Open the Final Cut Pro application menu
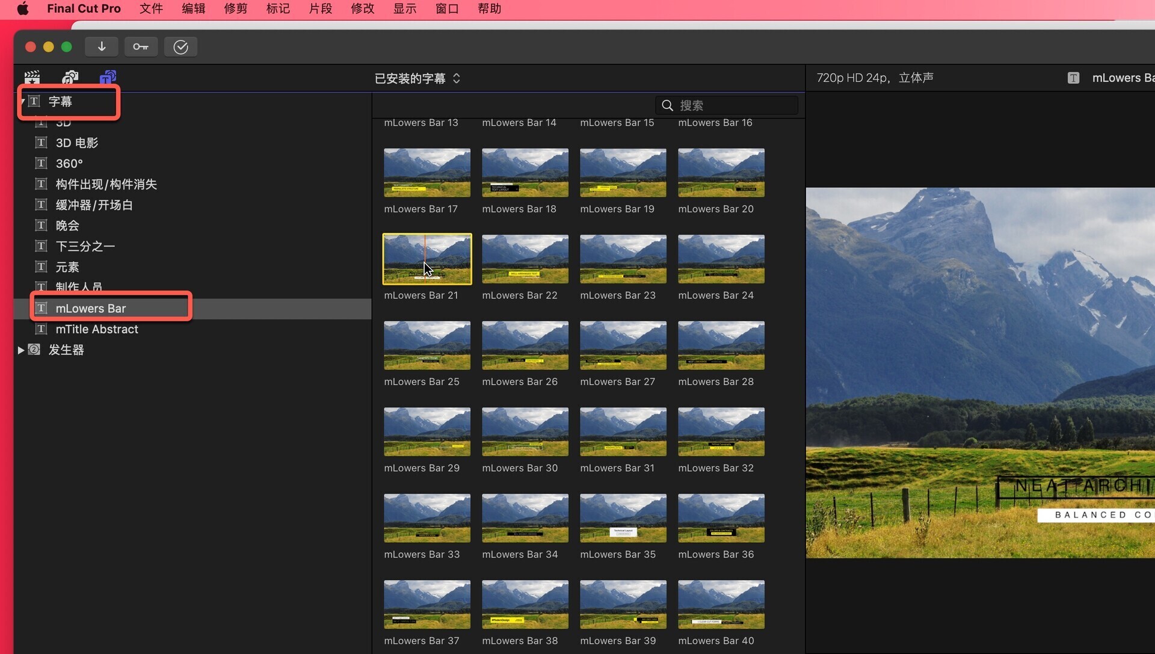 (x=84, y=8)
